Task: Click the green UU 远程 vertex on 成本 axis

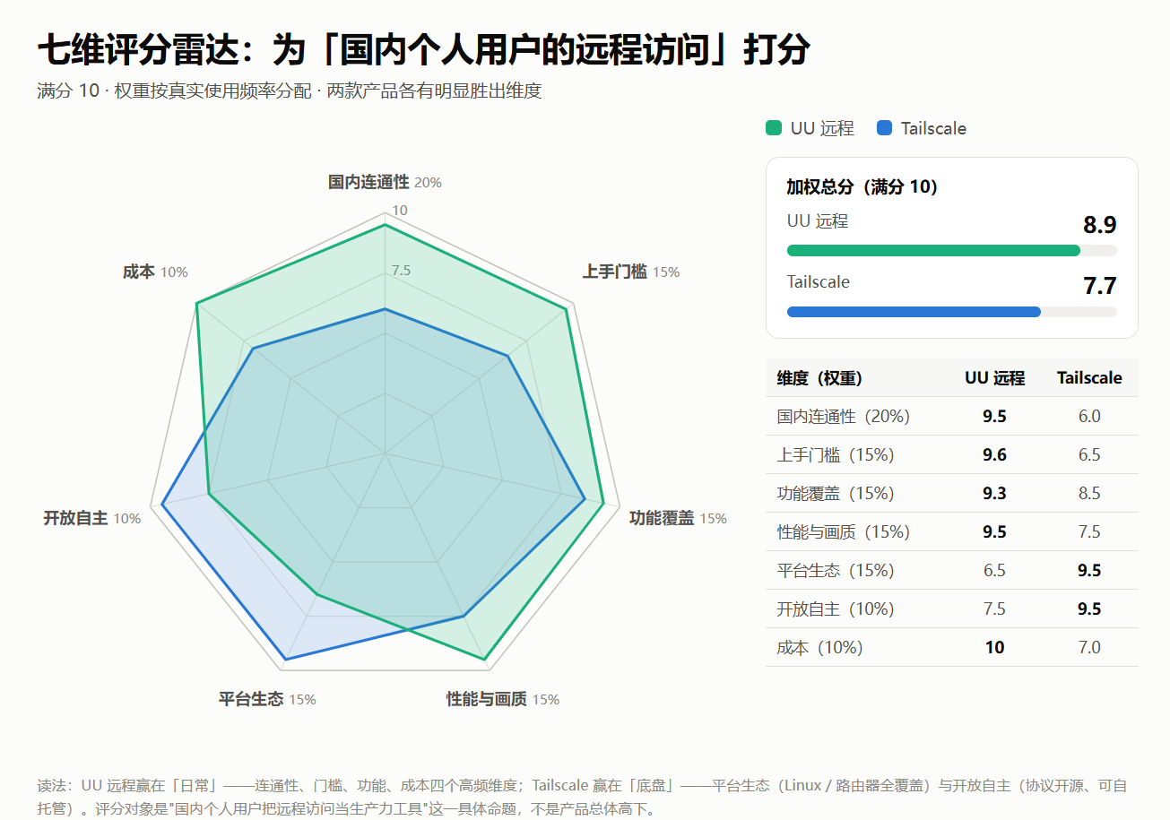Action: click(196, 304)
